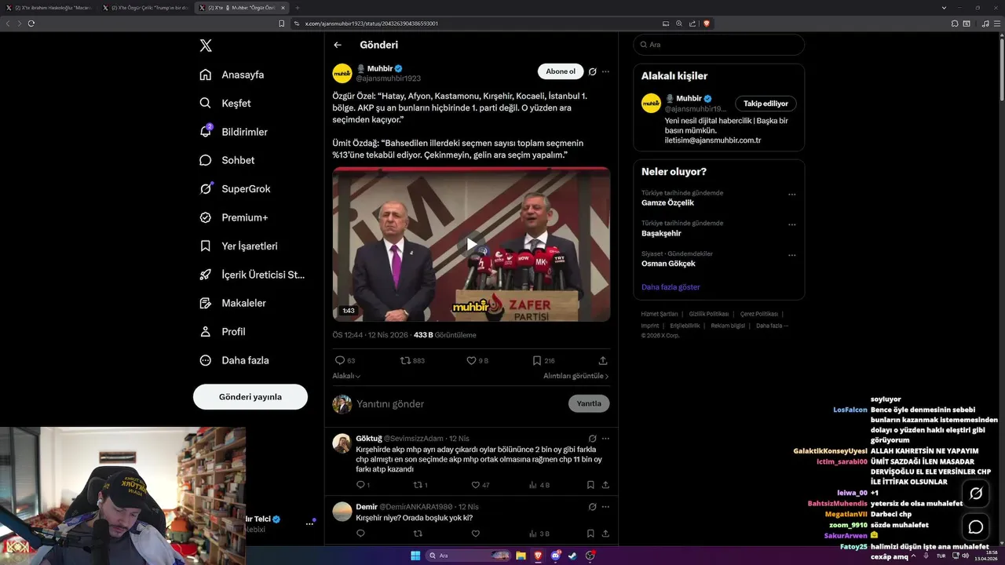
Task: Open Windows Start menu
Action: pyautogui.click(x=415, y=556)
